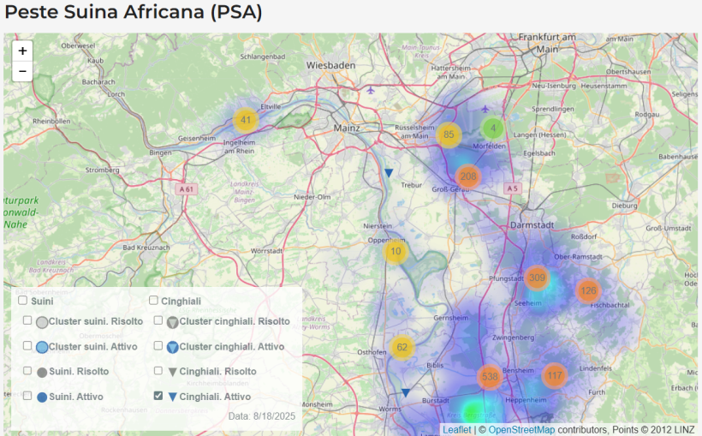Click the cluster marker labeled 538

tap(490, 377)
